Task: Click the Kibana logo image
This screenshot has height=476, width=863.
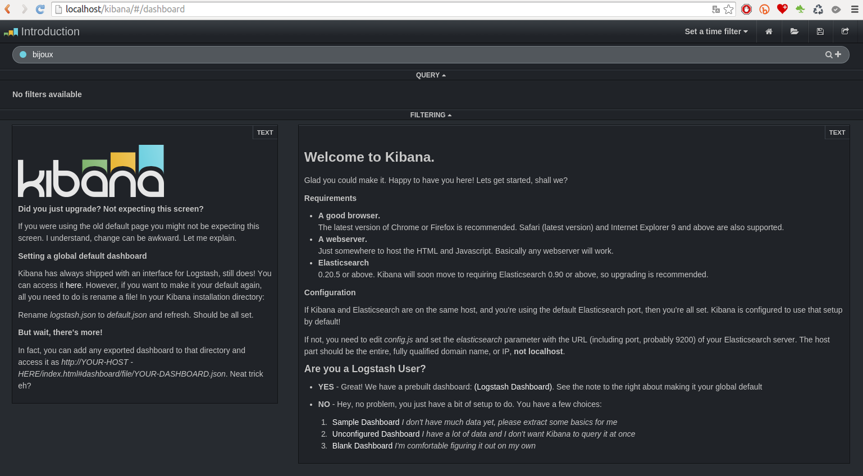Action: click(x=91, y=171)
